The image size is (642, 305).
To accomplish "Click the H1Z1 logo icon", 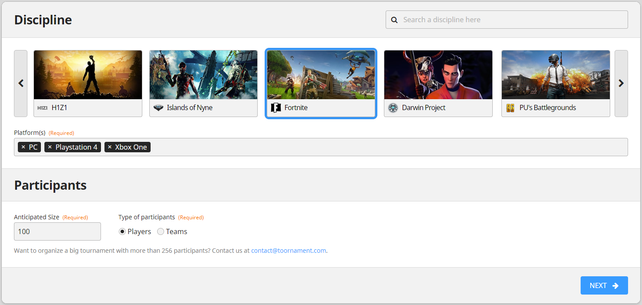I will tap(42, 108).
